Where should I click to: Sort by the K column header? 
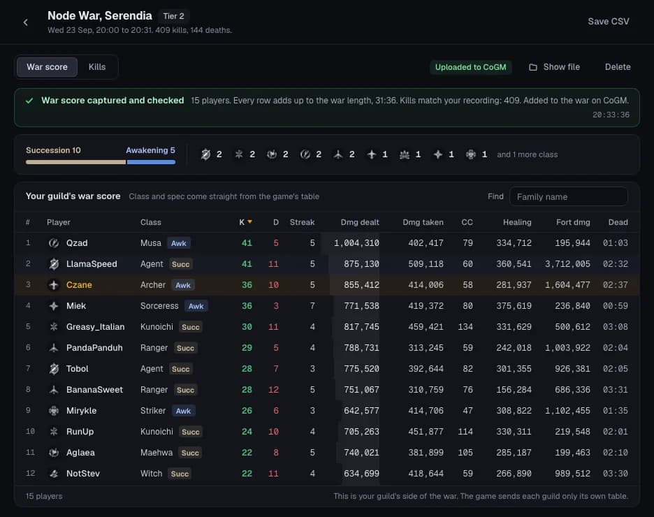[x=245, y=222]
